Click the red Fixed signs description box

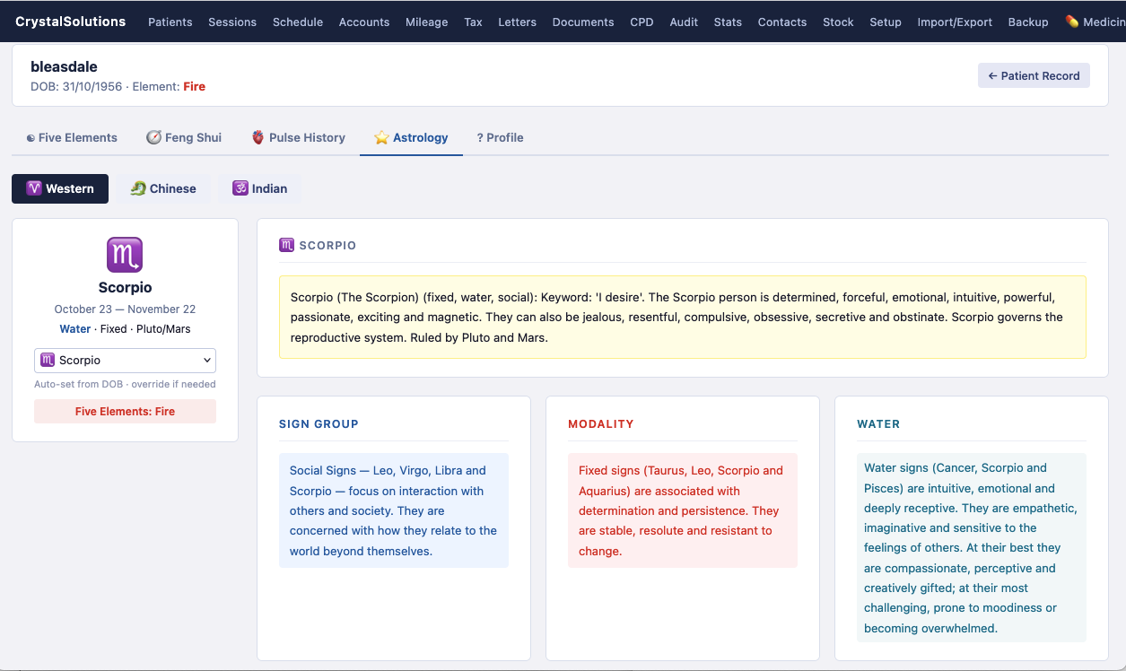tap(683, 510)
